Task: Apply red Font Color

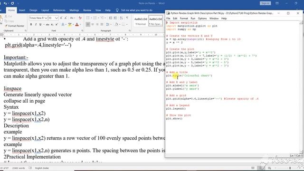Action: (x=77, y=24)
